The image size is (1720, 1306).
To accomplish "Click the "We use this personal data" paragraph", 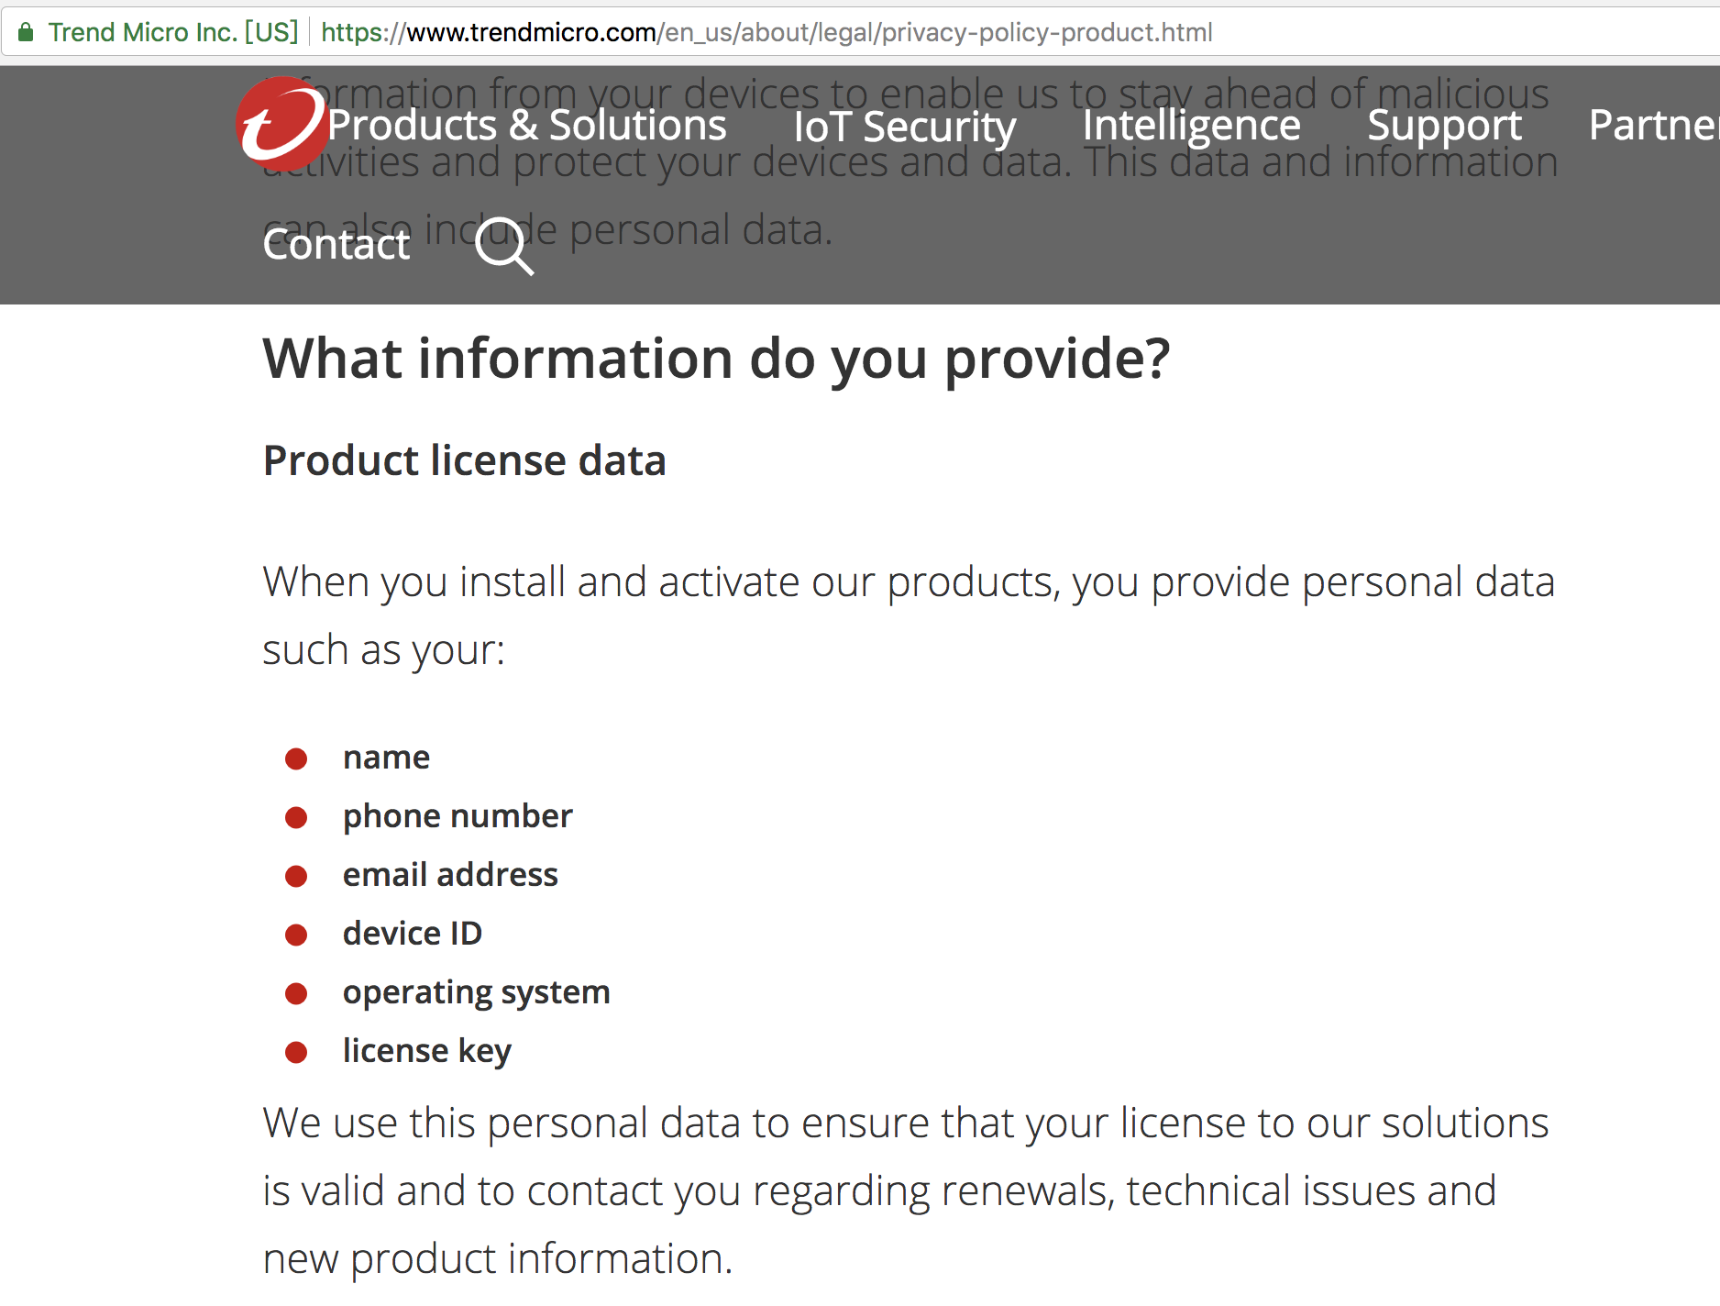I will (905, 1190).
